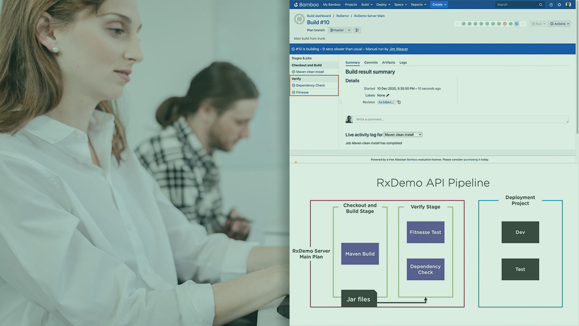Open the Dependency Check job link

(310, 86)
